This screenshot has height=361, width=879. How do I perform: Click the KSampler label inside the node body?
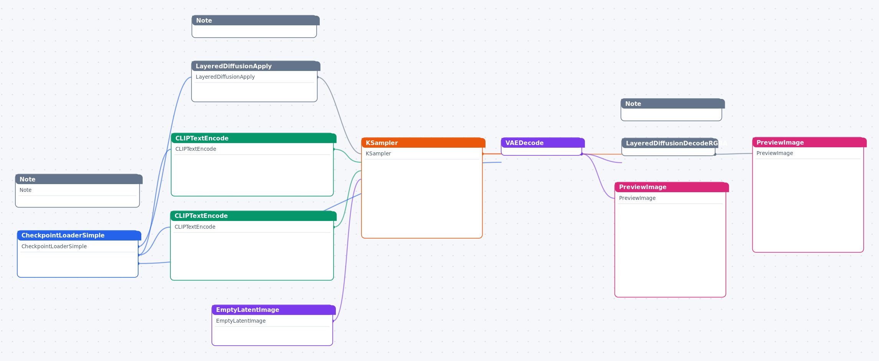378,153
